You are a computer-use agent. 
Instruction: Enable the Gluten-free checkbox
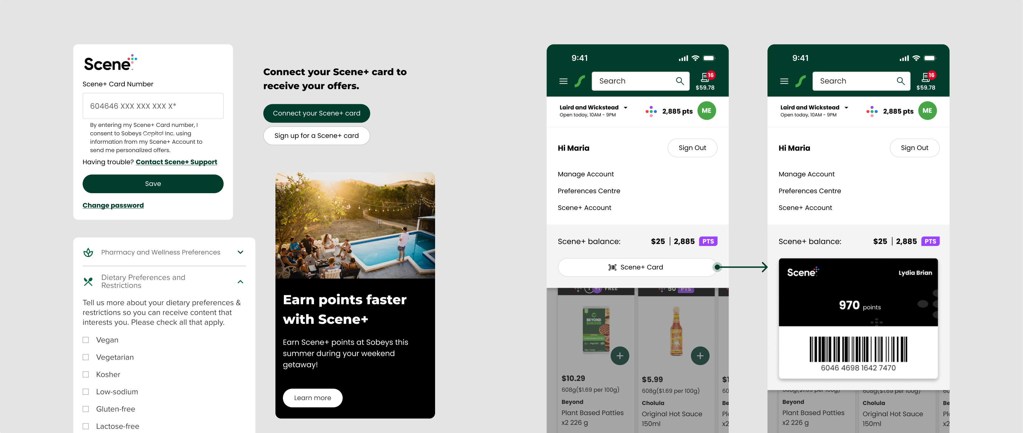85,409
